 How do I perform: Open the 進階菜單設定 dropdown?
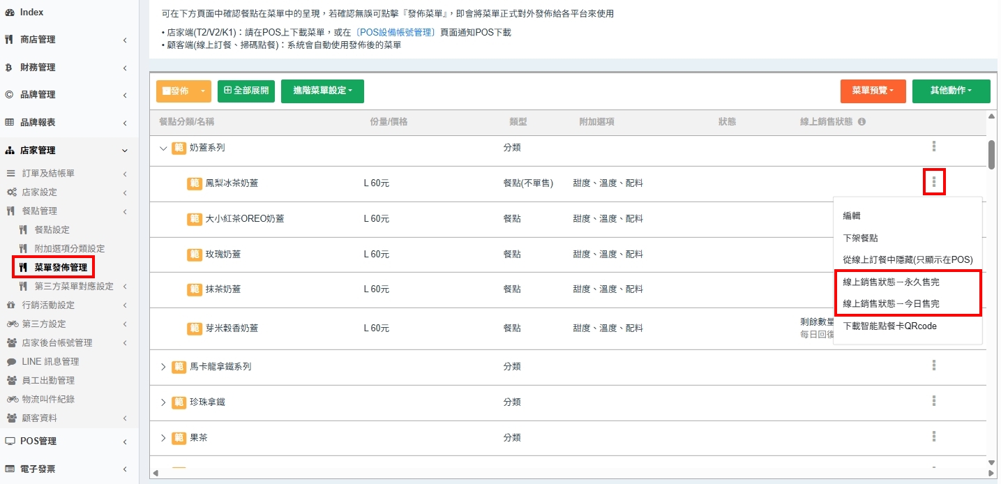tap(322, 91)
